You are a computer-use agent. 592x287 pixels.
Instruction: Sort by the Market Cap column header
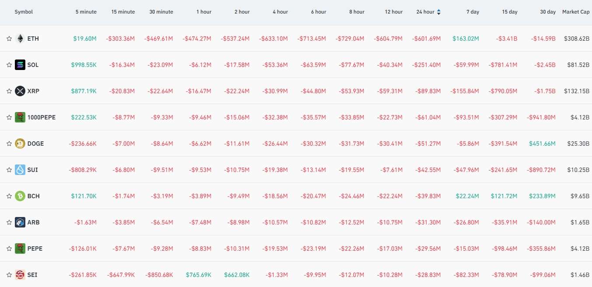coord(576,12)
